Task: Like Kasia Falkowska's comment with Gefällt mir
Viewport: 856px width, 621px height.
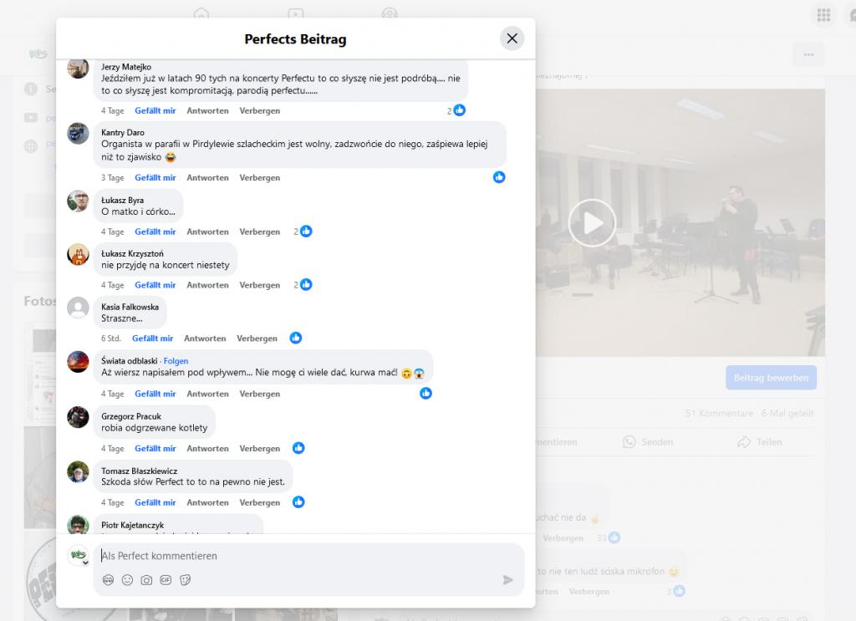Action: pos(152,338)
